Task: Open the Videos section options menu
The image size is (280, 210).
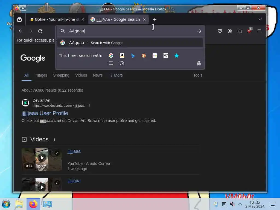Action: [54, 139]
